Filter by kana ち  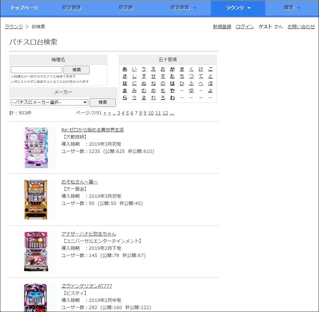(182, 76)
